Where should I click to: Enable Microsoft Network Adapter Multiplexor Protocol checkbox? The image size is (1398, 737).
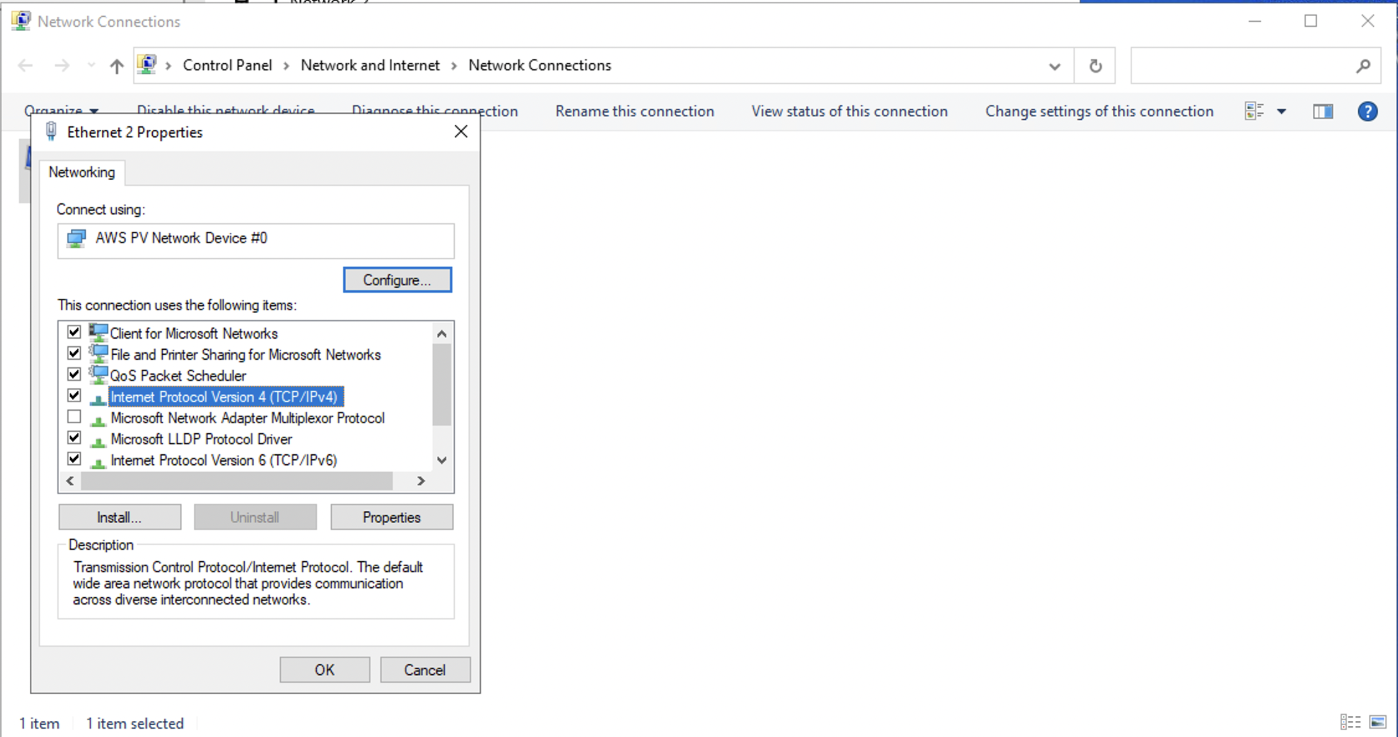[x=74, y=417]
